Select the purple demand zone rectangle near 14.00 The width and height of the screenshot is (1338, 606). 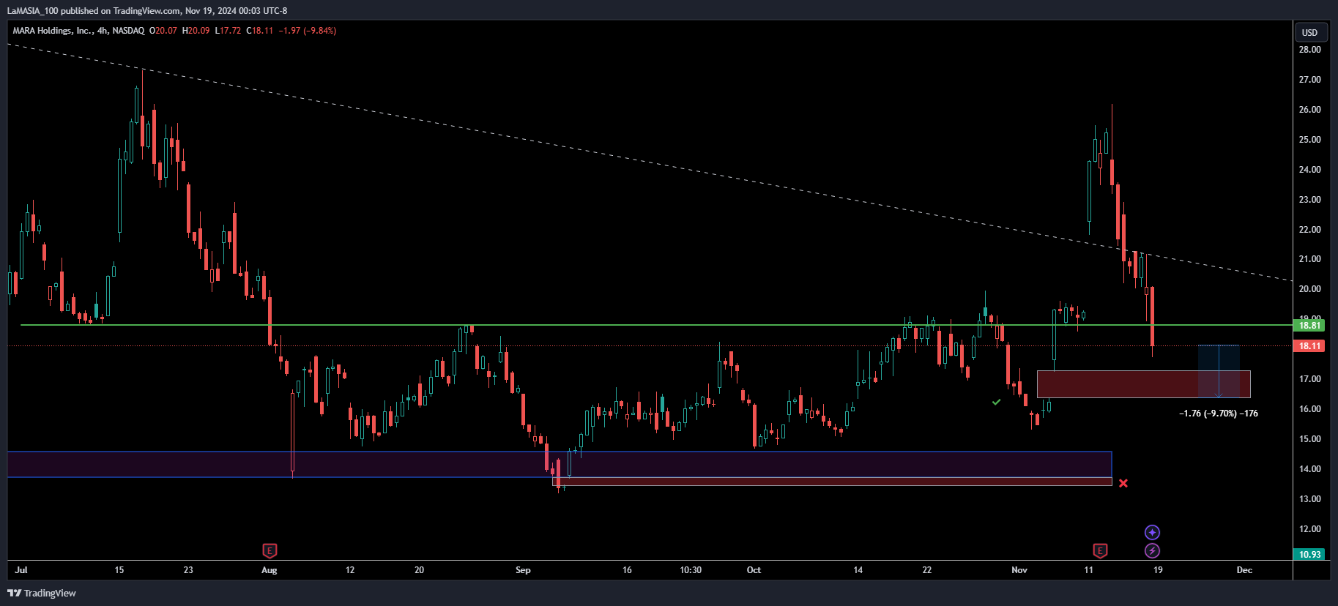pos(560,465)
